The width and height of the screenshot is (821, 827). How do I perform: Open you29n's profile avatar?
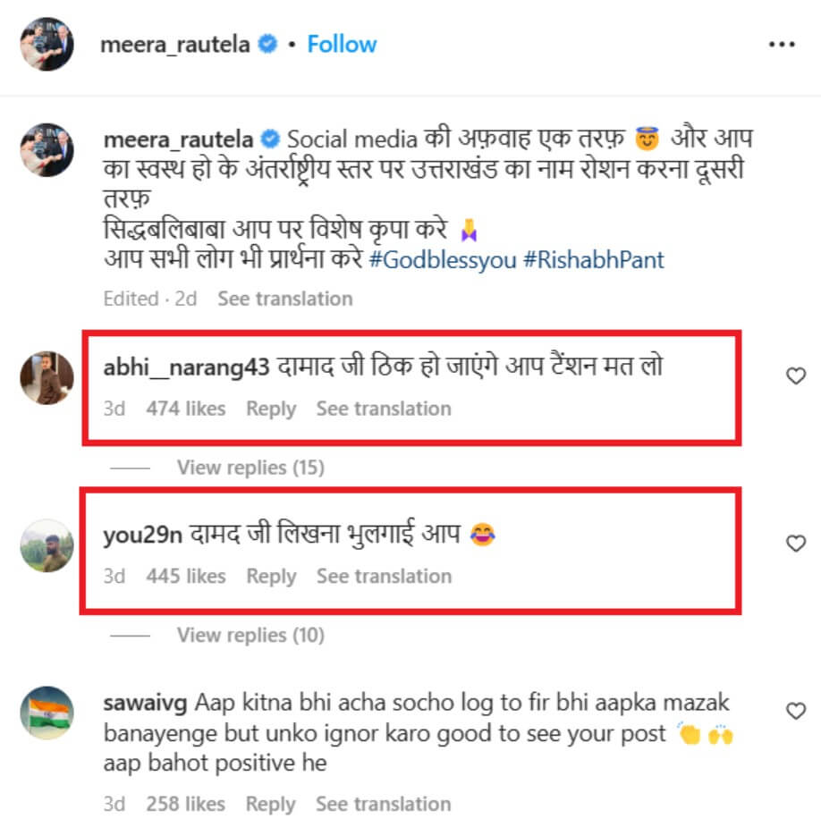47,544
